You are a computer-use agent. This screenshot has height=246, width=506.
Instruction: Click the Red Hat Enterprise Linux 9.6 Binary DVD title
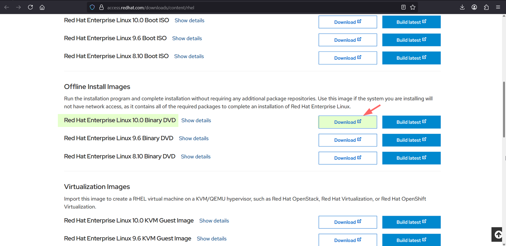119,138
